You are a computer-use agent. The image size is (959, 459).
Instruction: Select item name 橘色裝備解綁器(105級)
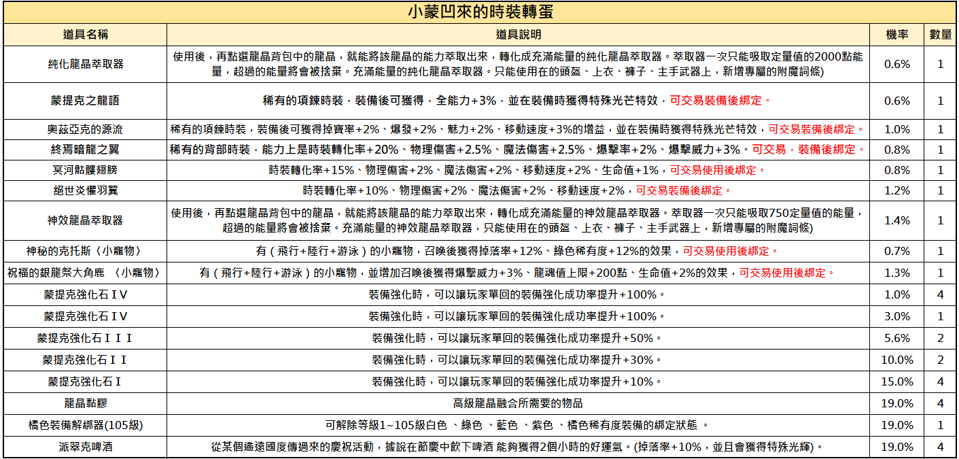[86, 425]
